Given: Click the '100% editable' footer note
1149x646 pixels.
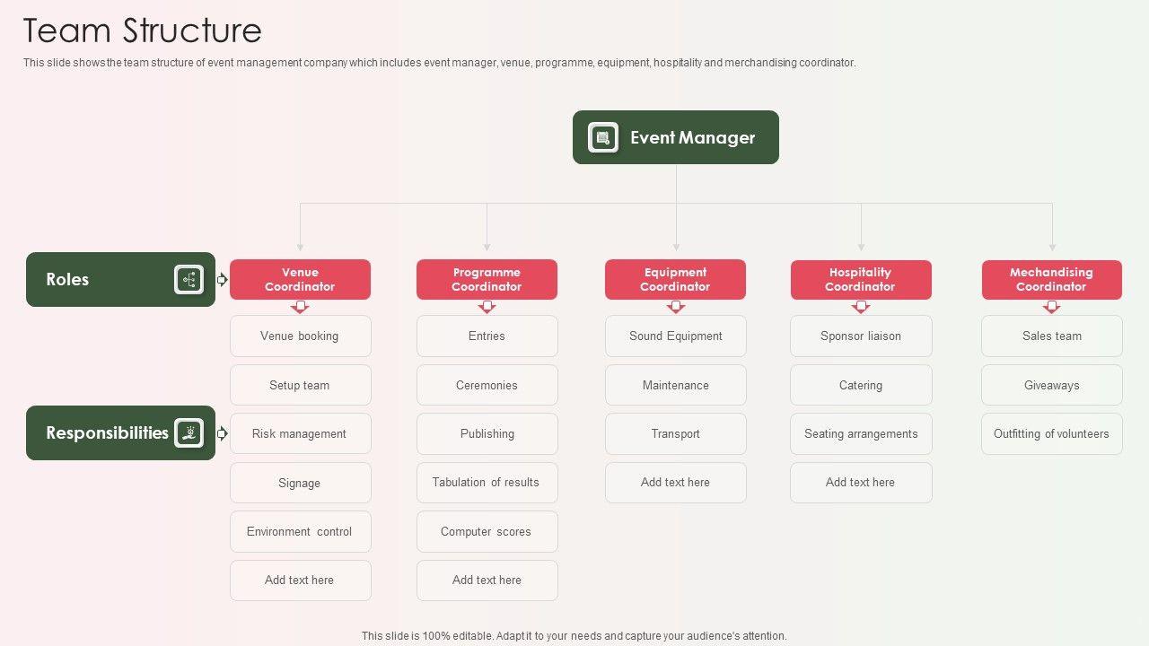Looking at the screenshot, I should (574, 635).
